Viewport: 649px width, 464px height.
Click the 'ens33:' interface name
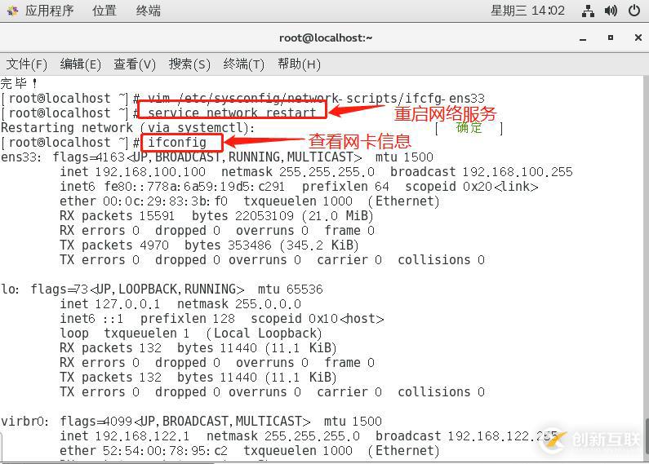point(21,157)
